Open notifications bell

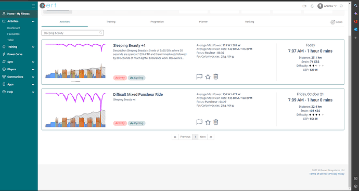click(312, 6)
